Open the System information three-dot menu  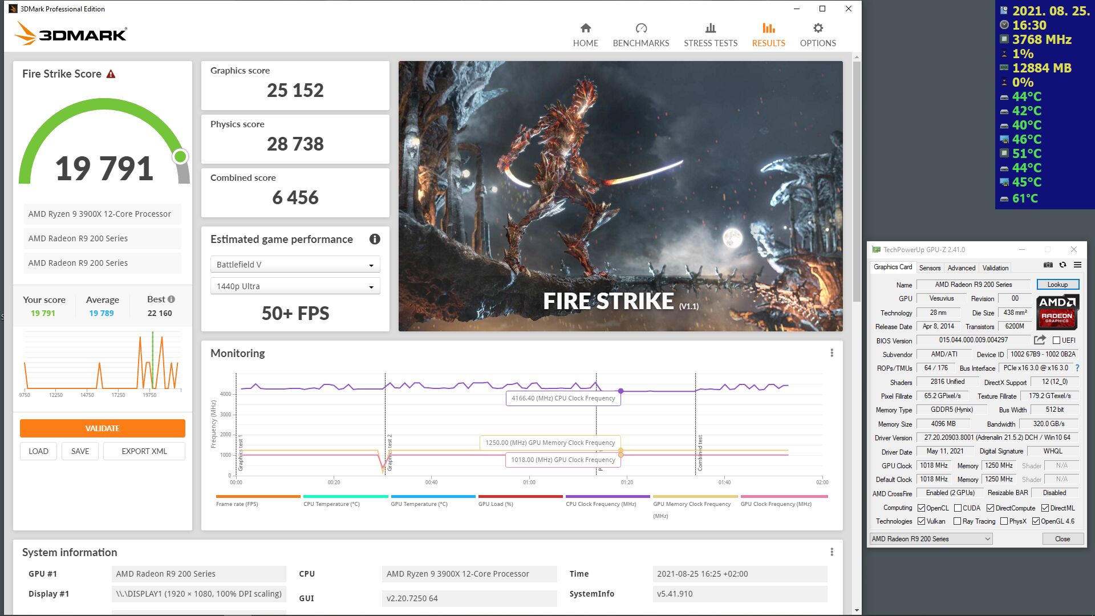pyautogui.click(x=832, y=552)
